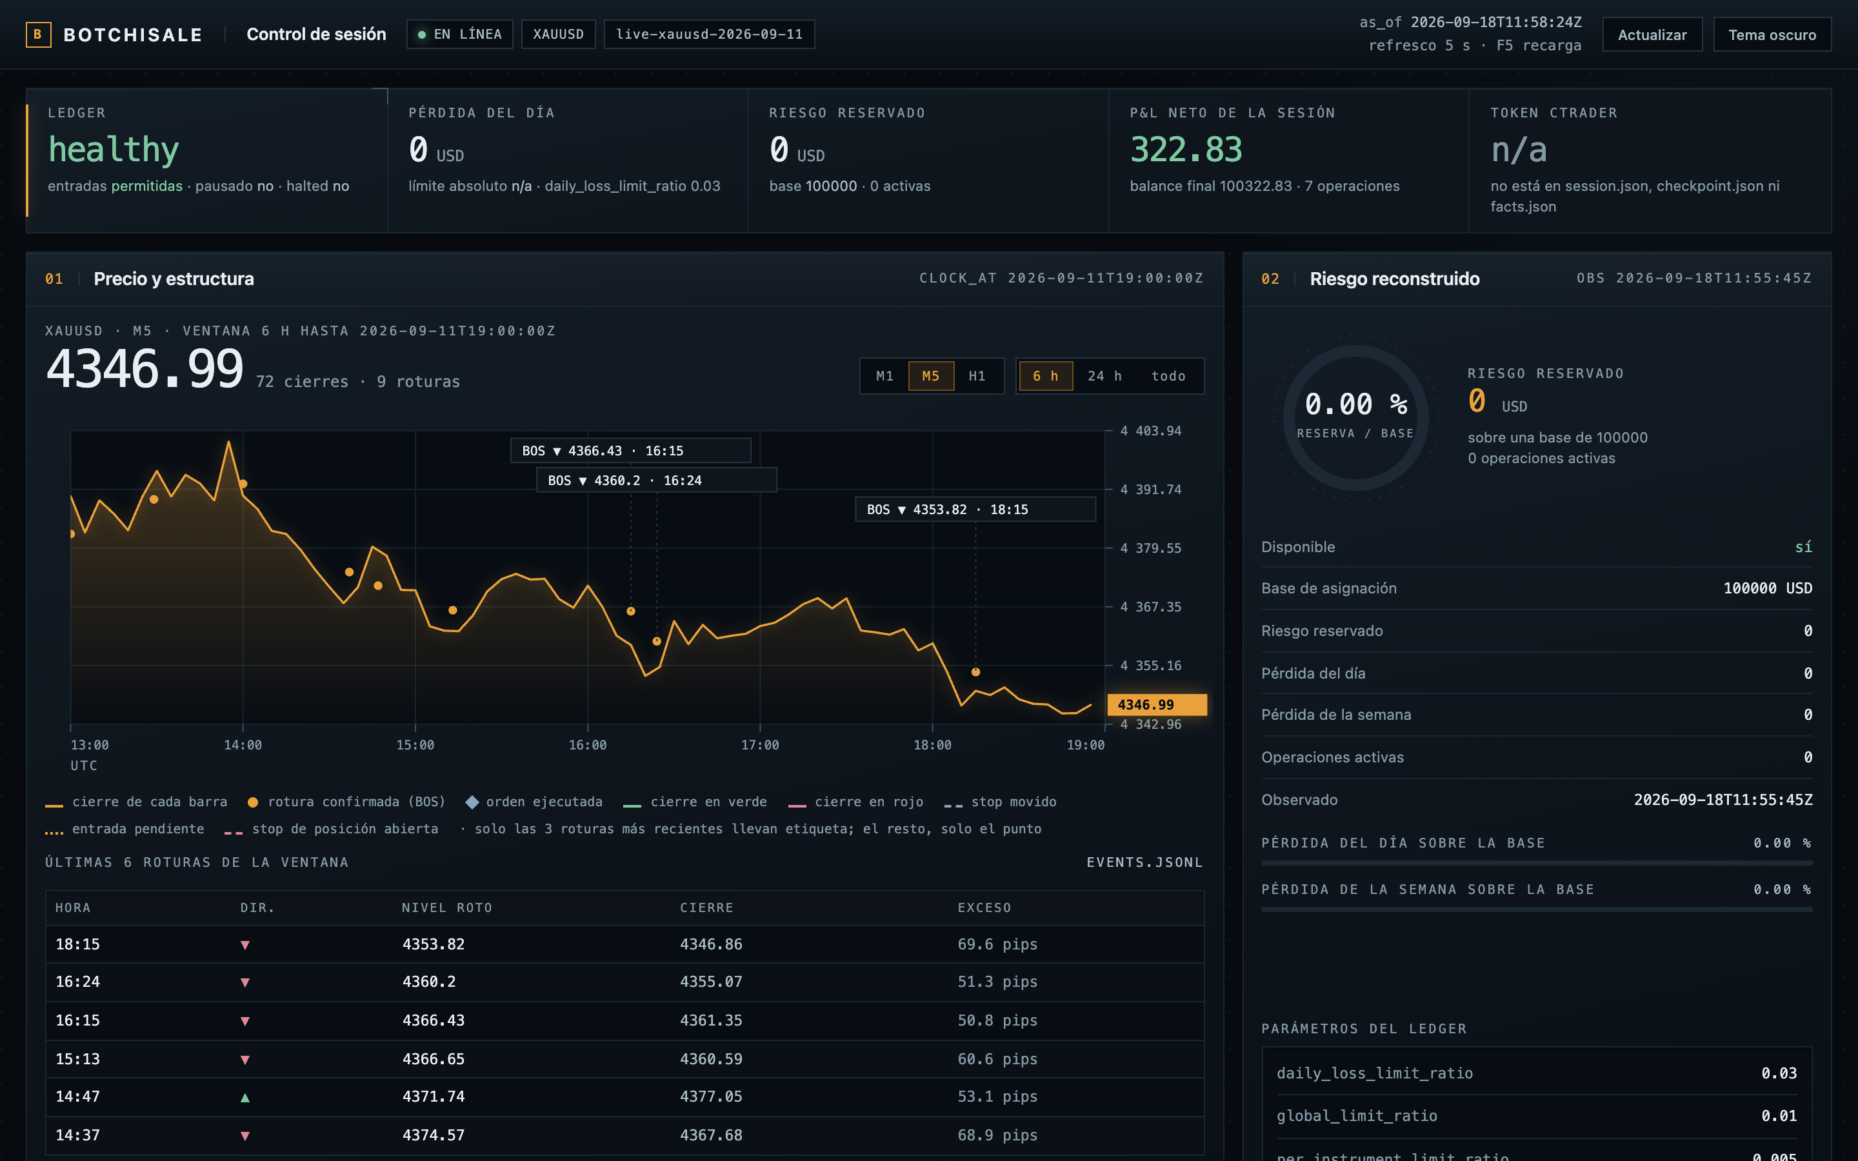This screenshot has width=1858, height=1161.
Task: Click the down arrow in the 16:15 row
Action: point(245,1020)
